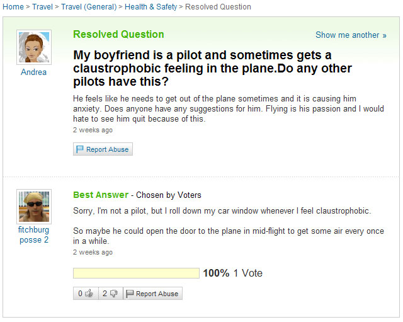Image resolution: width=403 pixels, height=322 pixels.
Task: Click flag icon in question's Report Abuse
Action: (x=80, y=149)
